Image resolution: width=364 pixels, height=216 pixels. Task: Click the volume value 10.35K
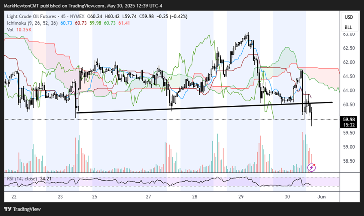24,30
